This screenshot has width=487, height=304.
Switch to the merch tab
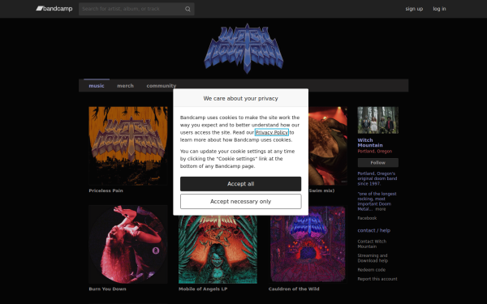coord(125,86)
